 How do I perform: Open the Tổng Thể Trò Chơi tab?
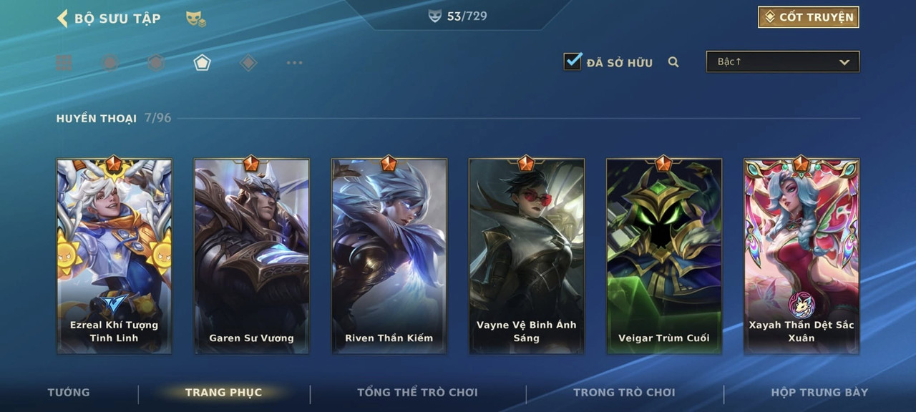[417, 392]
